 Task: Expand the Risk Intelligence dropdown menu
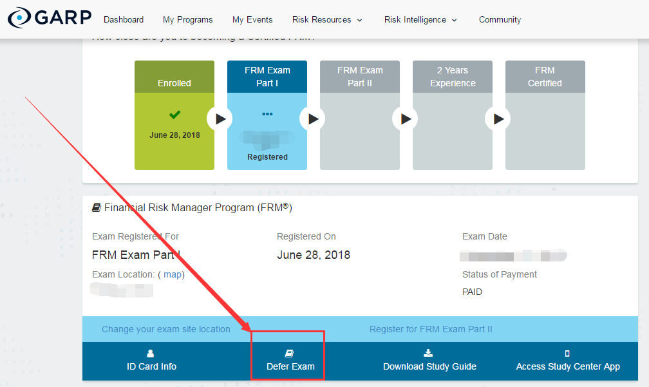[x=420, y=19]
